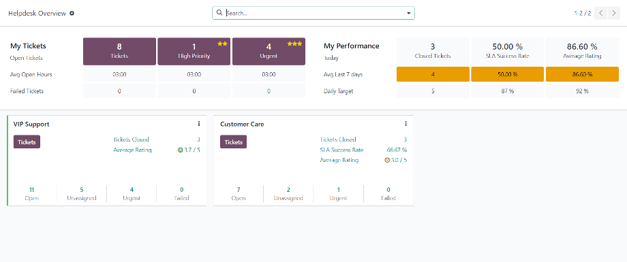Focus the Search input field
This screenshot has width=627, height=262.
[x=314, y=13]
